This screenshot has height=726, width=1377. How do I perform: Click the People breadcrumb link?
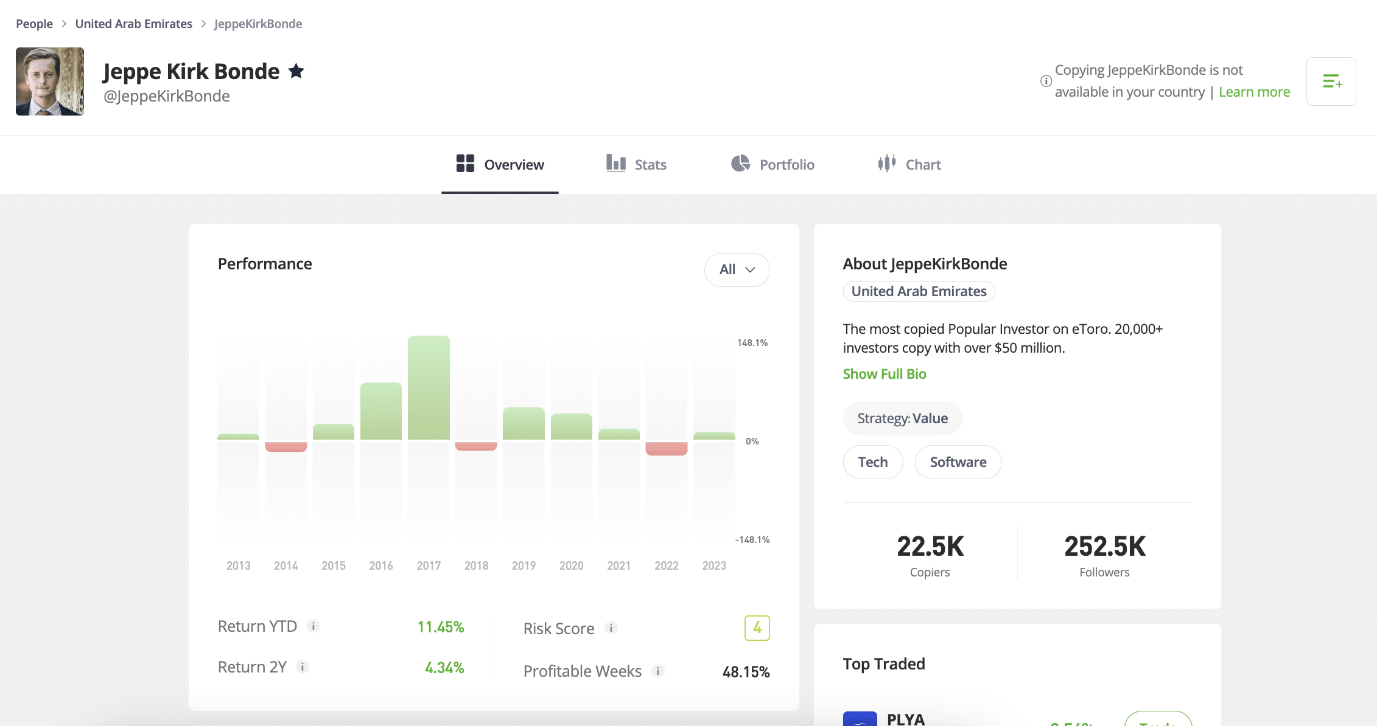(34, 24)
